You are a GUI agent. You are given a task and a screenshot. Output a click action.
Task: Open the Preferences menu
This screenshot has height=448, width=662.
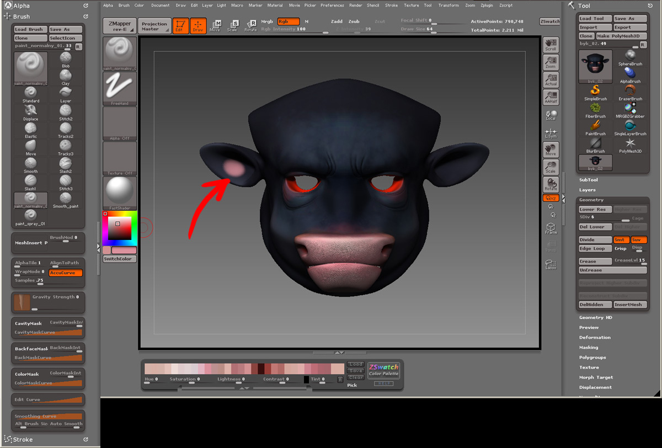point(332,5)
